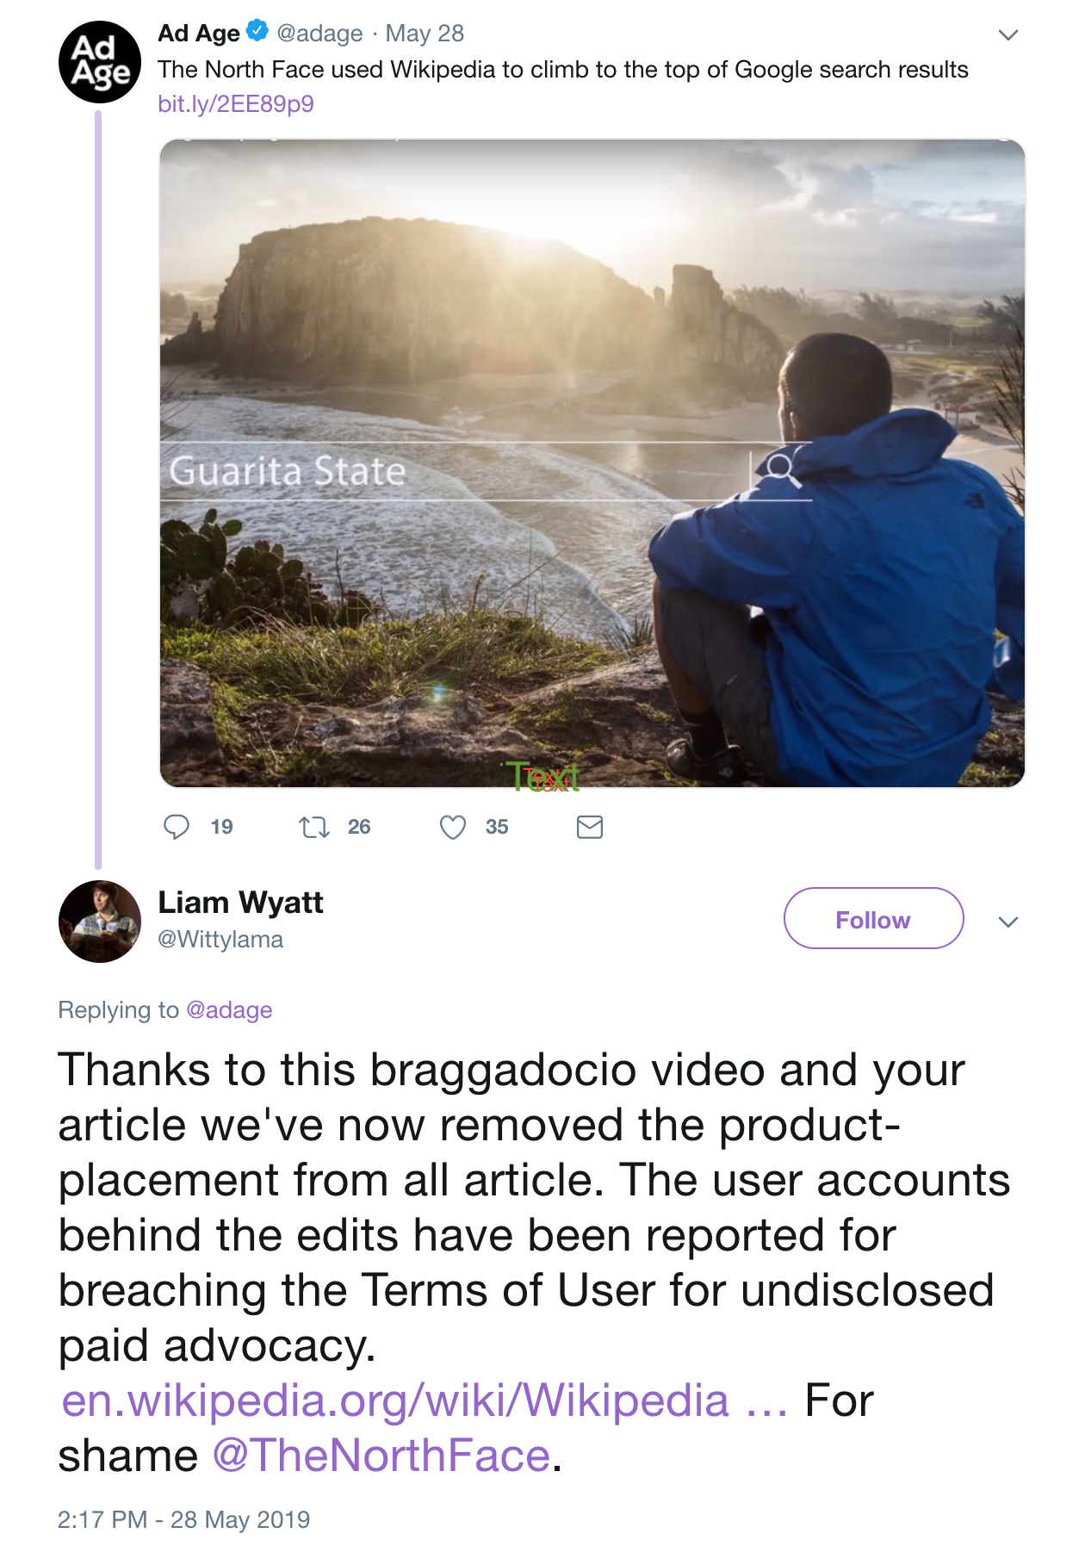The image size is (1085, 1552).
Task: Share the tweet via the direct message envelope icon
Action: point(590,828)
